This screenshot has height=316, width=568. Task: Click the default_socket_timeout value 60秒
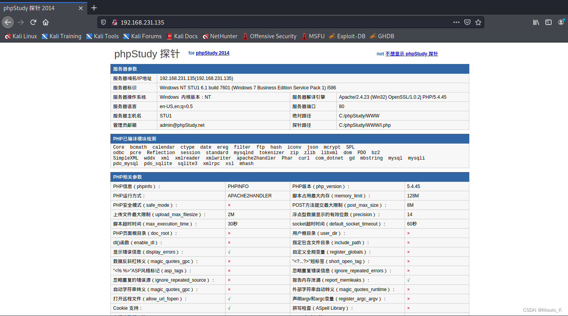coord(412,224)
